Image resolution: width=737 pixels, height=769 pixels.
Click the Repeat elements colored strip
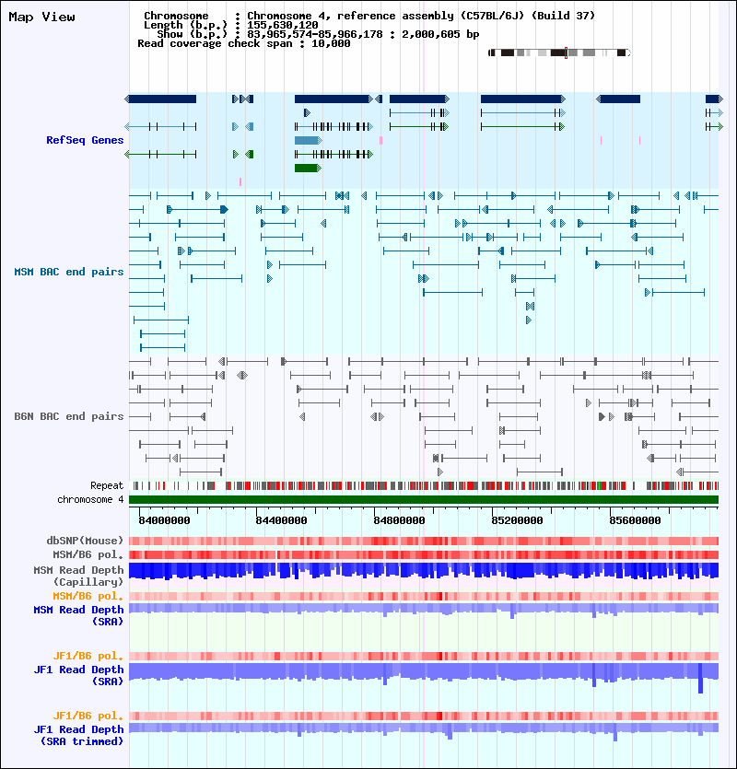pos(424,486)
